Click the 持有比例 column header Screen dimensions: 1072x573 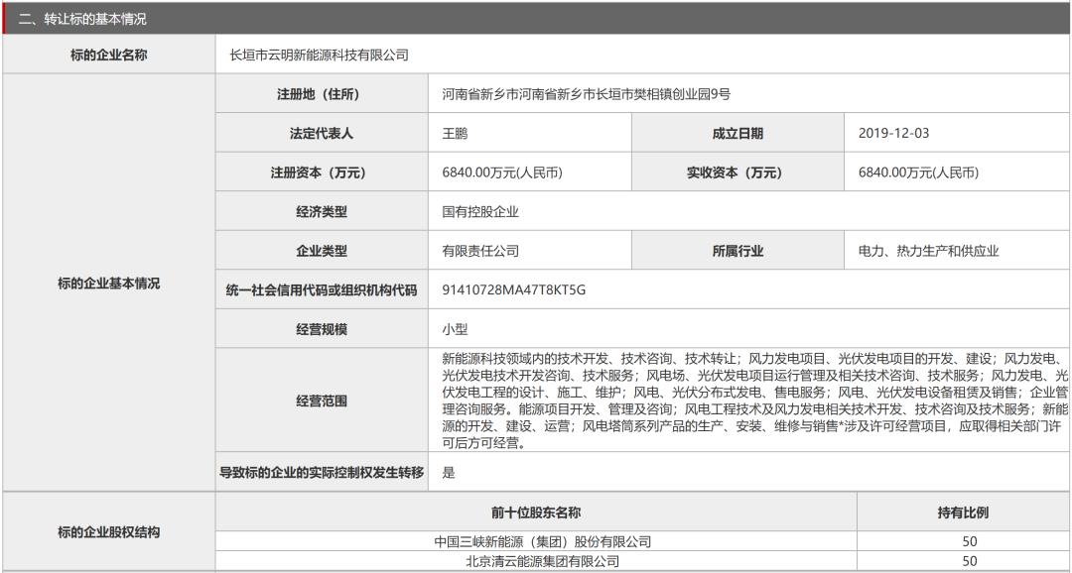(x=963, y=513)
